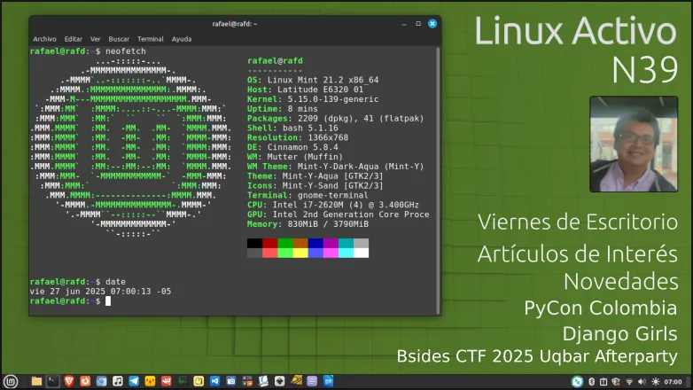The height and width of the screenshot is (390, 693).
Task: Open the screenshot camera icon
Action: point(231,381)
